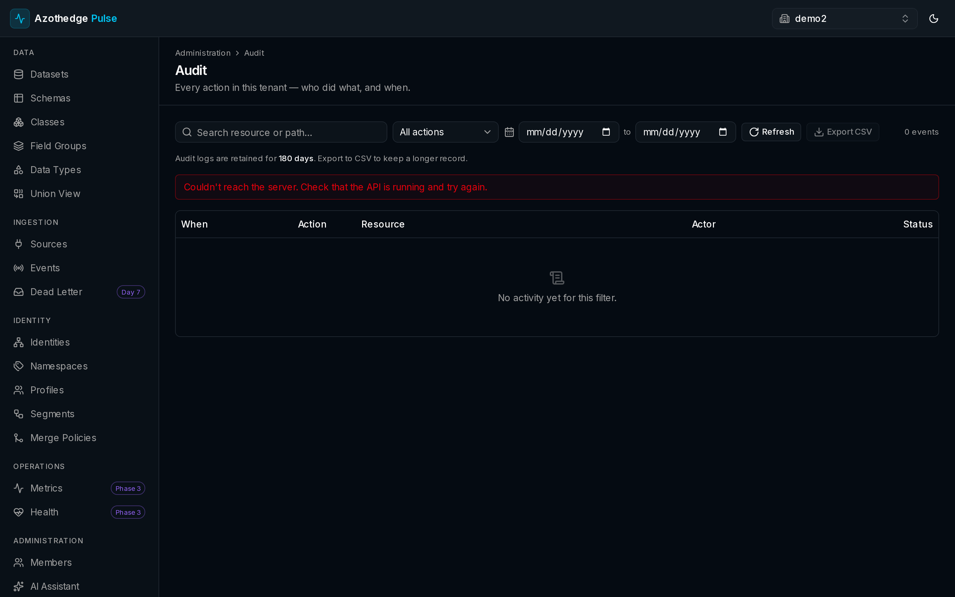Viewport: 955px width, 597px height.
Task: Open Field Groups section
Action: pyautogui.click(x=79, y=146)
